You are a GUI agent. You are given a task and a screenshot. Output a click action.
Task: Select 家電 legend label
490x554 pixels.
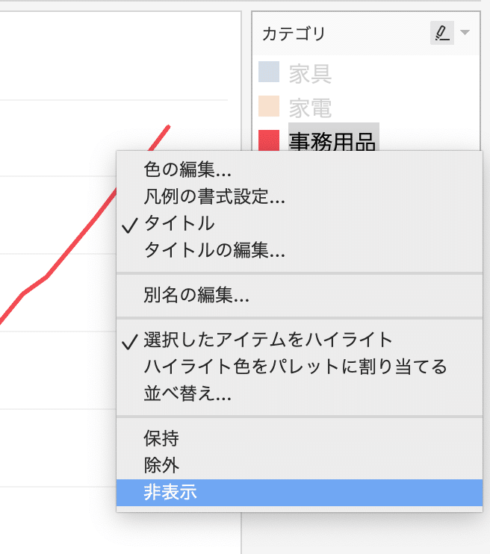tap(311, 108)
